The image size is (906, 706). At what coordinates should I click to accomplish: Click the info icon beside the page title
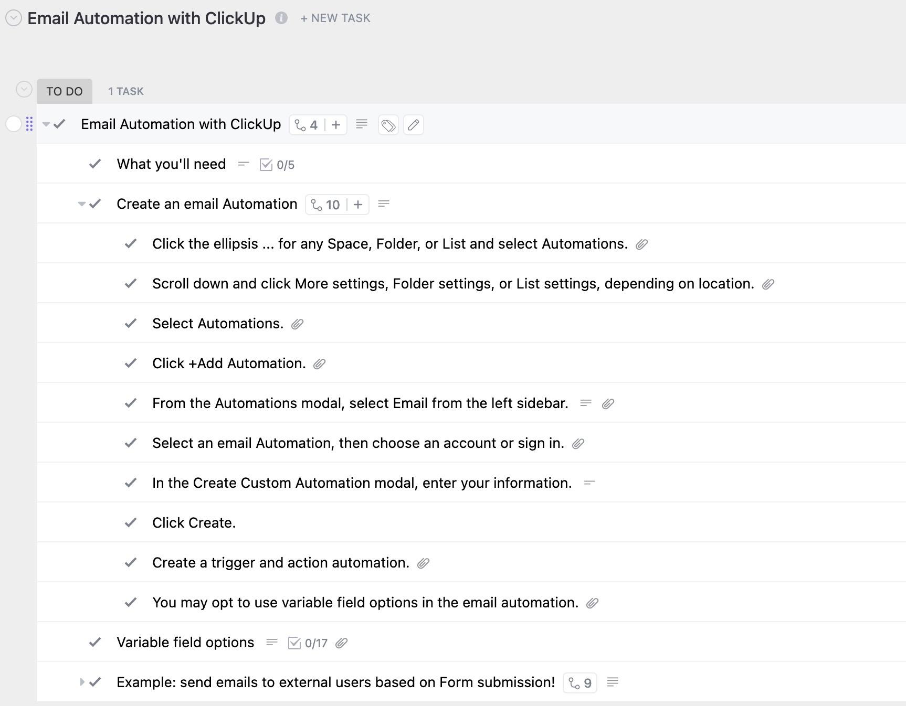(x=281, y=17)
